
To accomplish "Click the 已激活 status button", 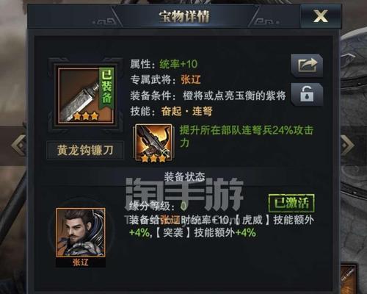I will 291,203.
